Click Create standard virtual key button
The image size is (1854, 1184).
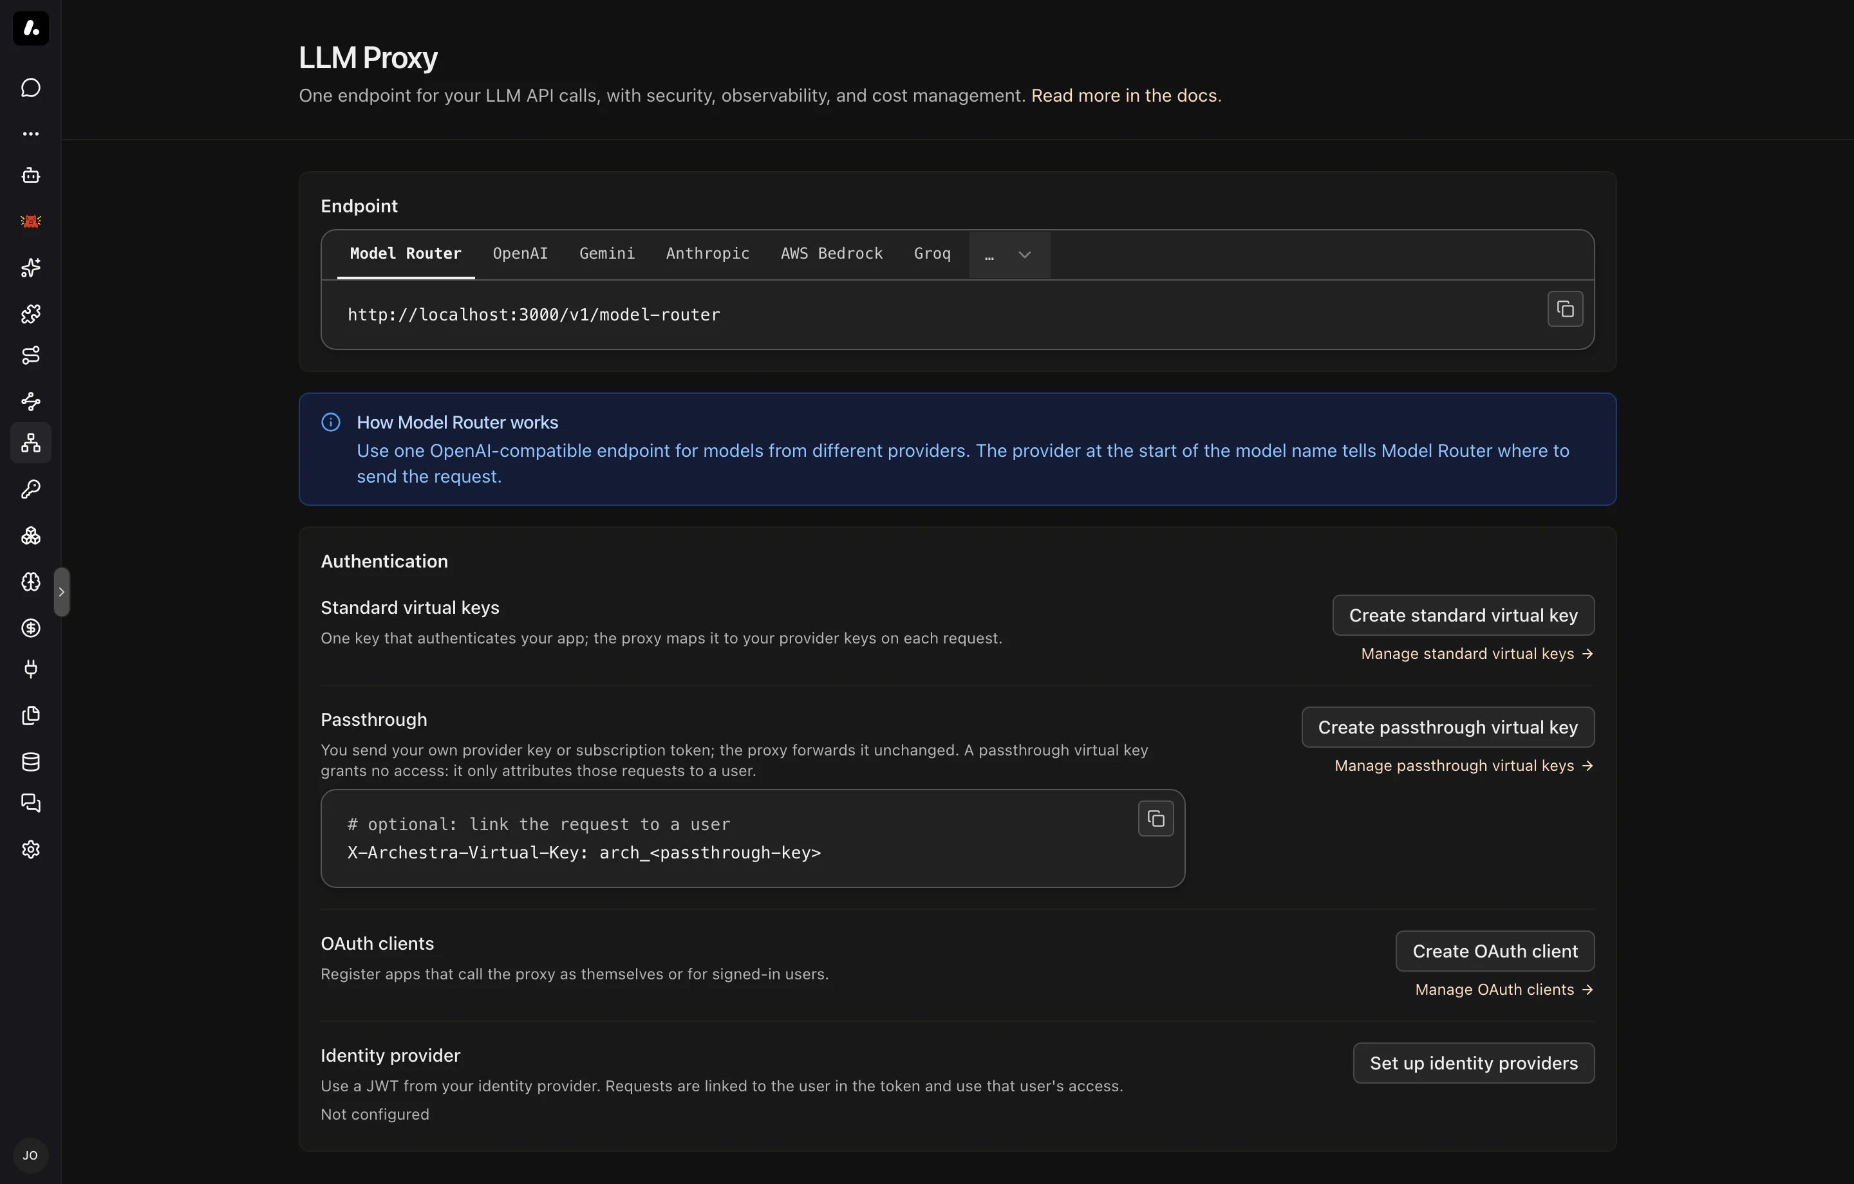click(1464, 616)
